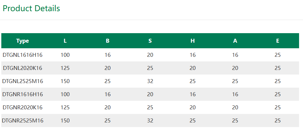The width and height of the screenshot is (303, 130).
Task: Click L value 100 for DTGNL1616H16
Action: point(65,55)
